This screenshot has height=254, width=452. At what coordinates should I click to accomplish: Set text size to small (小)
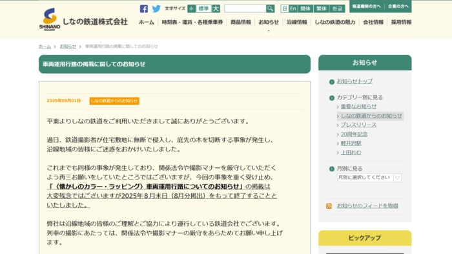(191, 8)
